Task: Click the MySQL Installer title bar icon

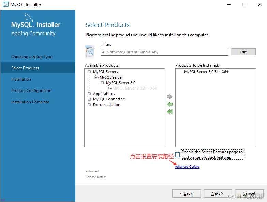Action: (x=5, y=4)
